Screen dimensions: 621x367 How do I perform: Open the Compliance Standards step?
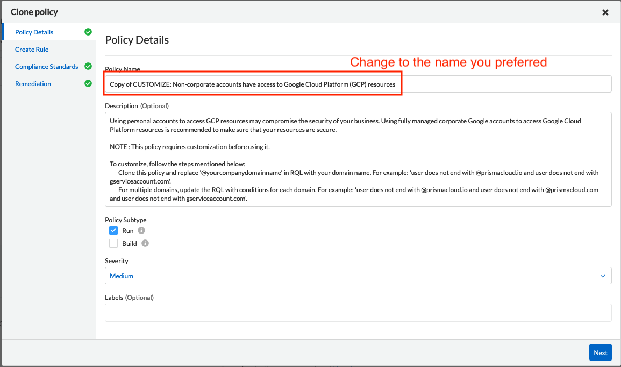click(46, 67)
